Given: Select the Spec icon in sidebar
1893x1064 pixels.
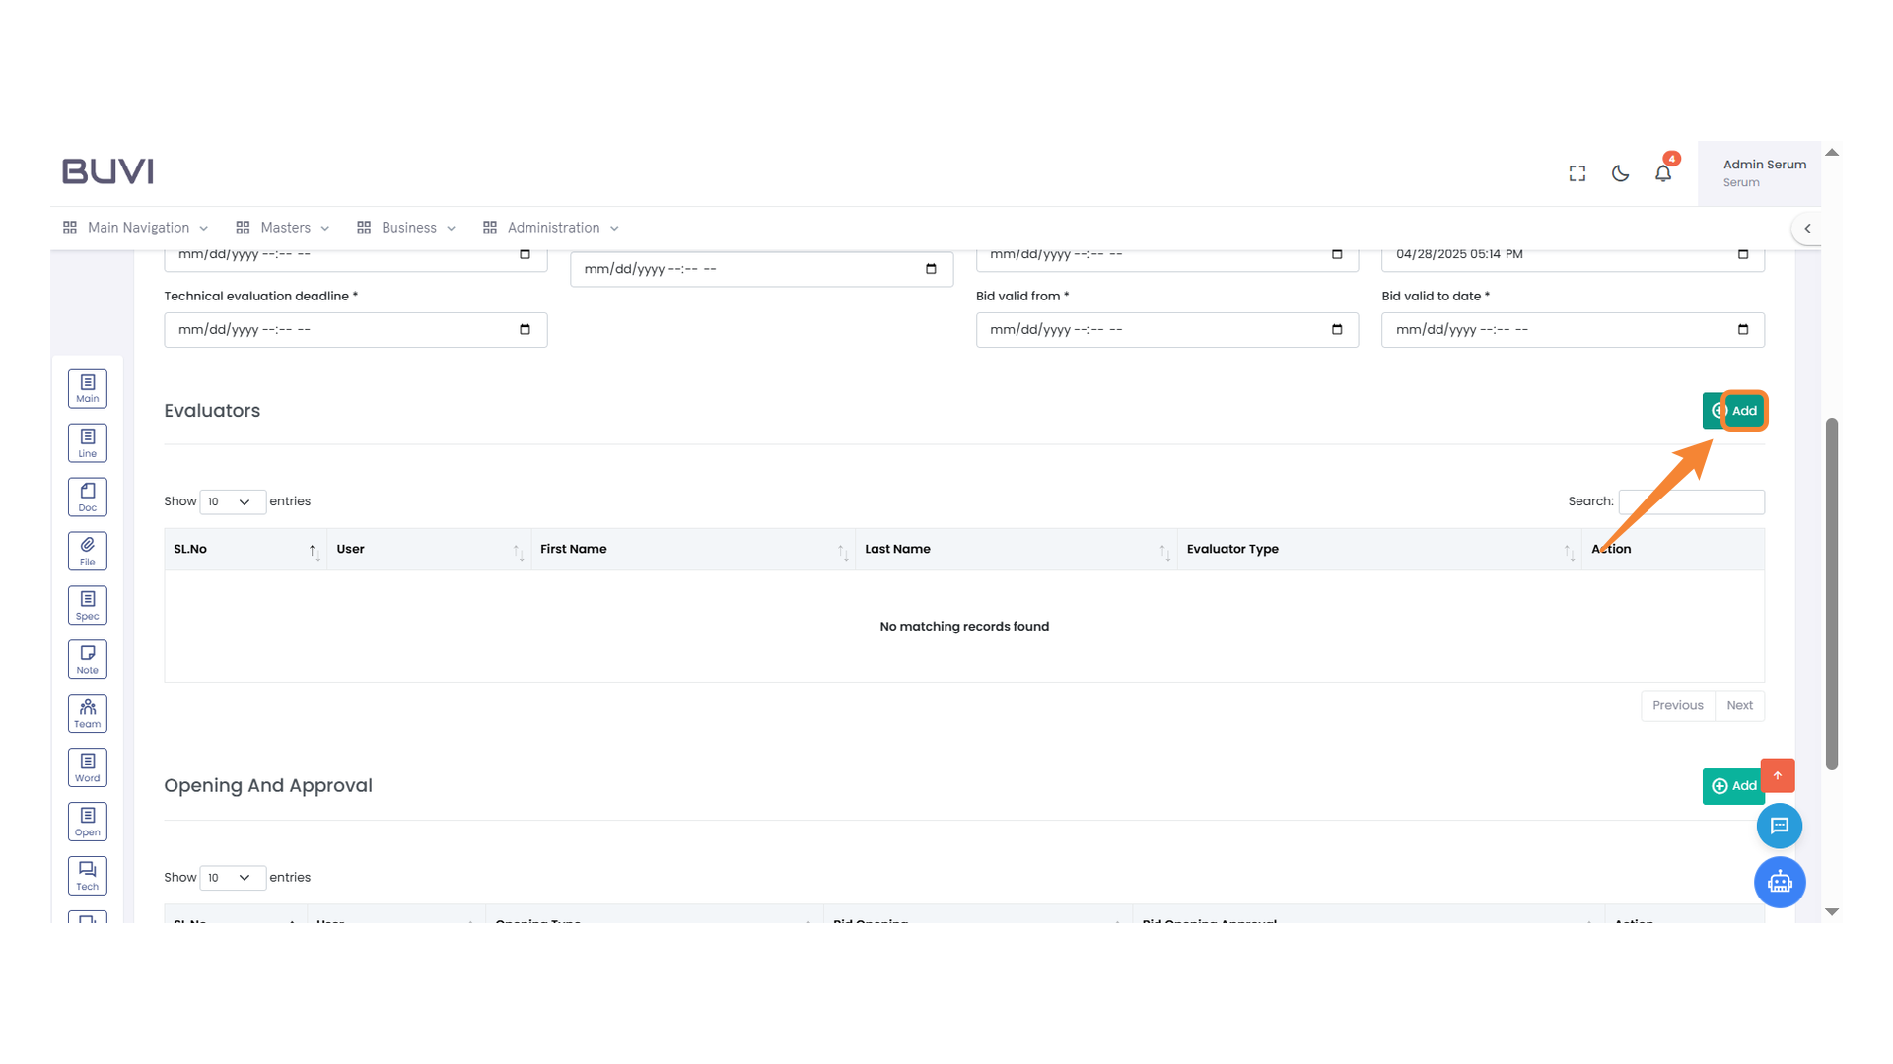Looking at the screenshot, I should (87, 605).
